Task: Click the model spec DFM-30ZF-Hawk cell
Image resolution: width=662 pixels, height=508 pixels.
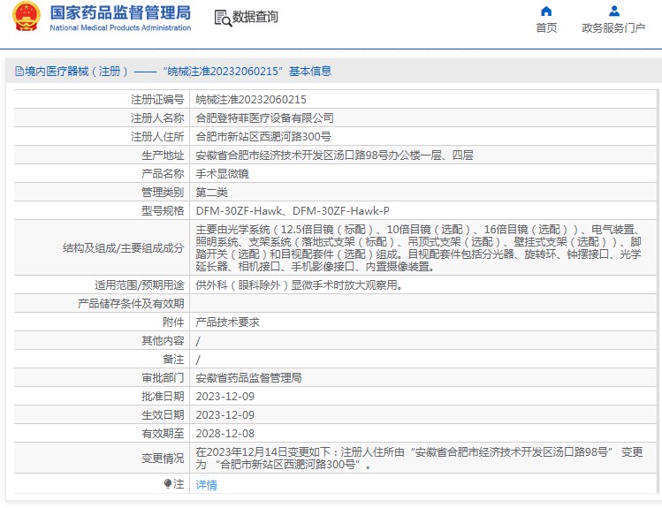Action: pyautogui.click(x=293, y=211)
